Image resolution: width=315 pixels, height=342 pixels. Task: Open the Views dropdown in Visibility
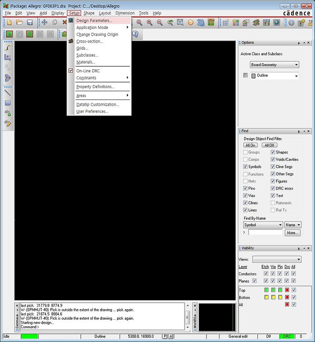(x=276, y=259)
